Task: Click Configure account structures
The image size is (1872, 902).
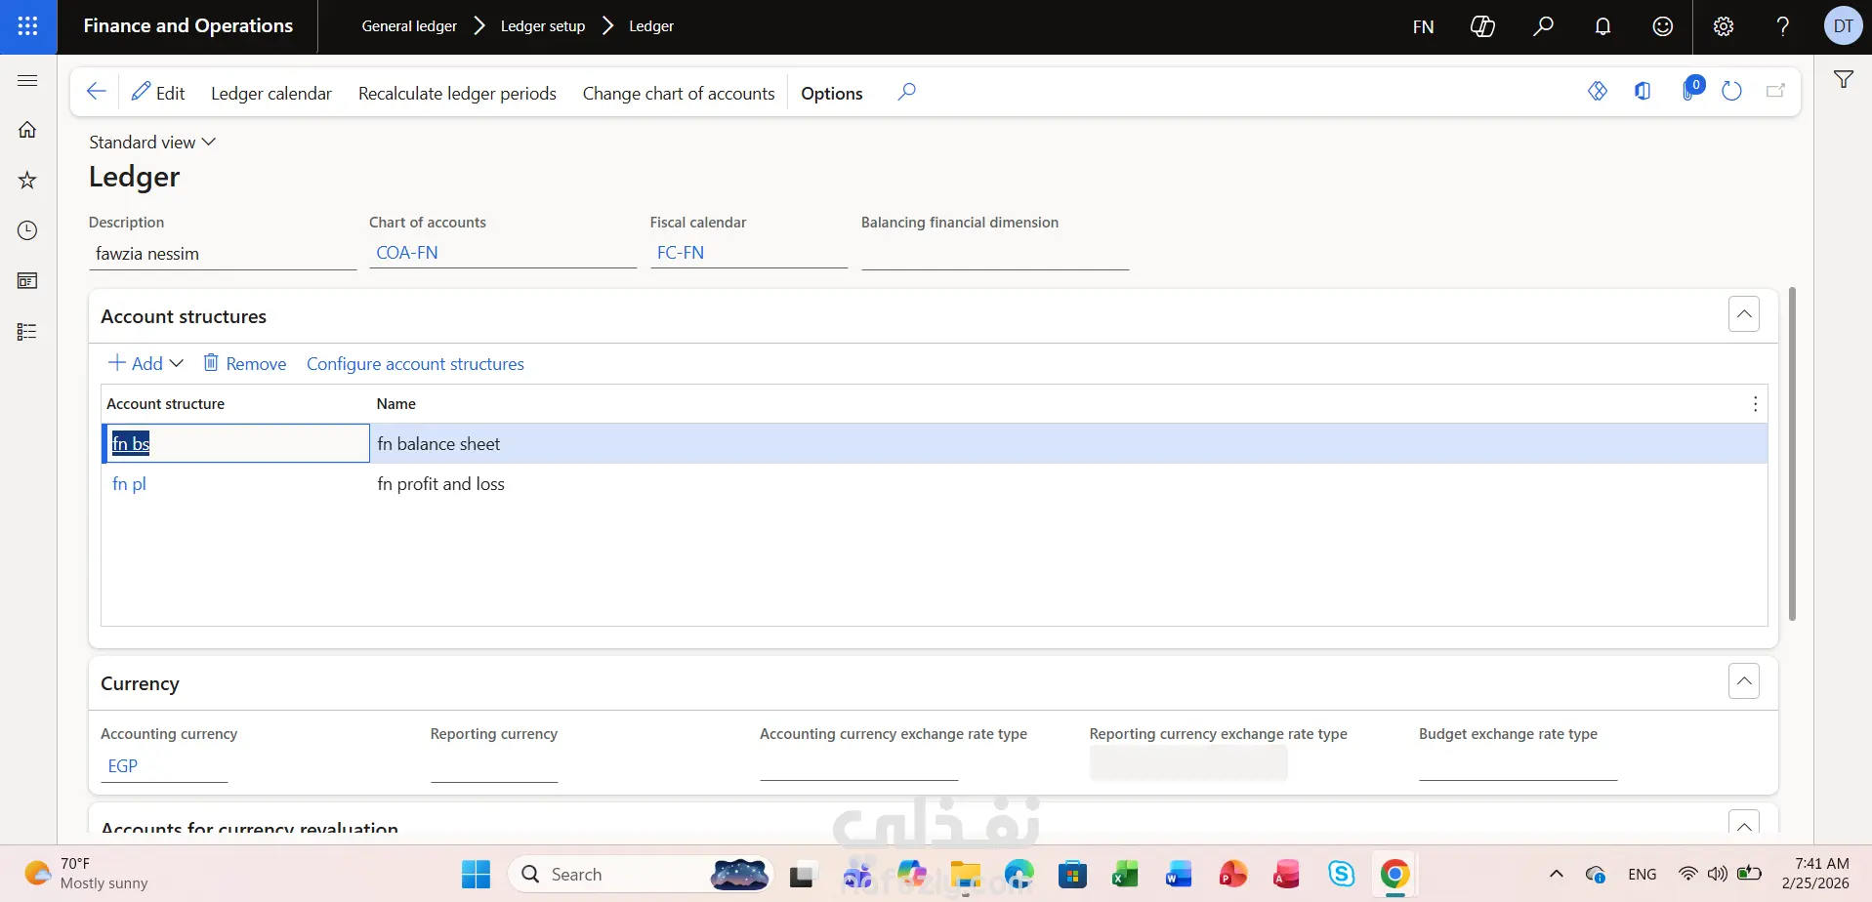Action: click(x=415, y=364)
